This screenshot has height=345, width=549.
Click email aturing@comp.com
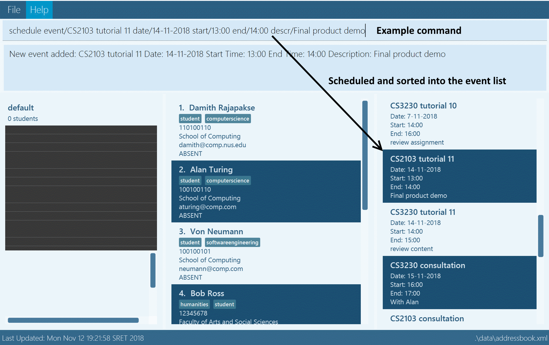pyautogui.click(x=208, y=207)
